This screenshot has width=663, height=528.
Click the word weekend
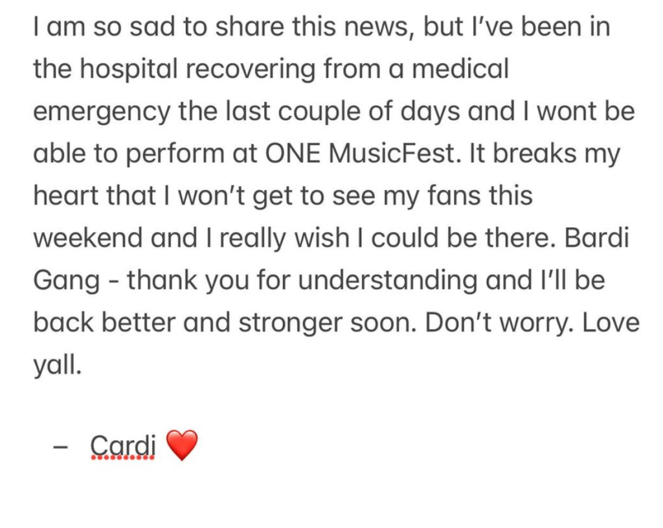click(88, 238)
